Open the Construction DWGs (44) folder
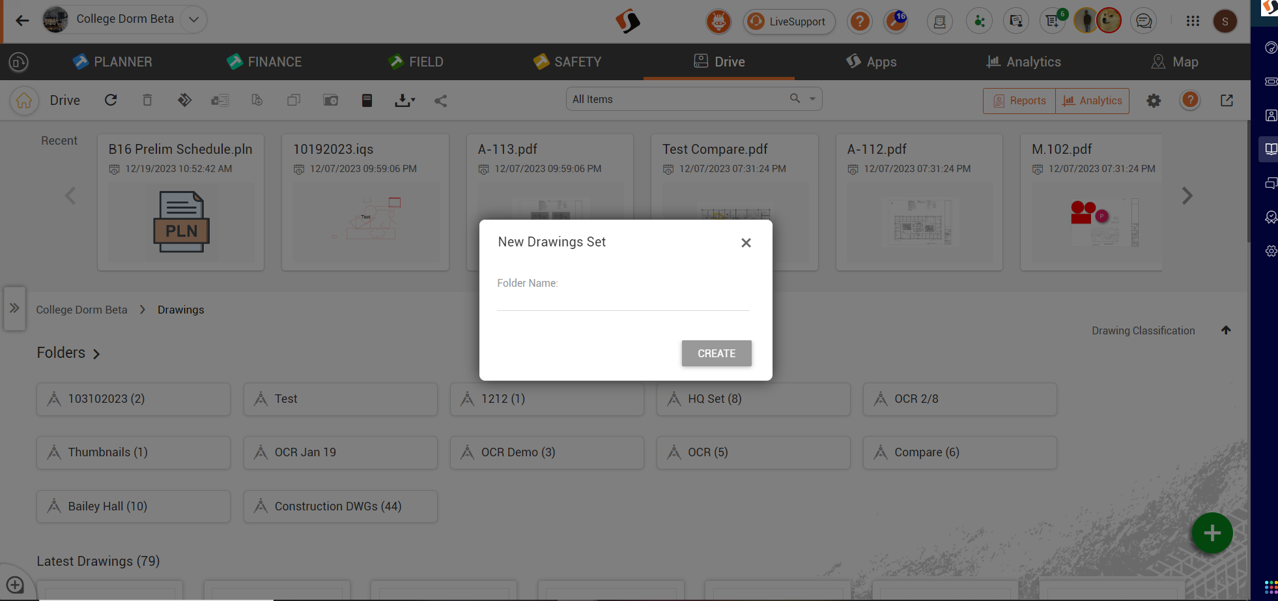Screen dimensions: 1278x601 pos(340,506)
